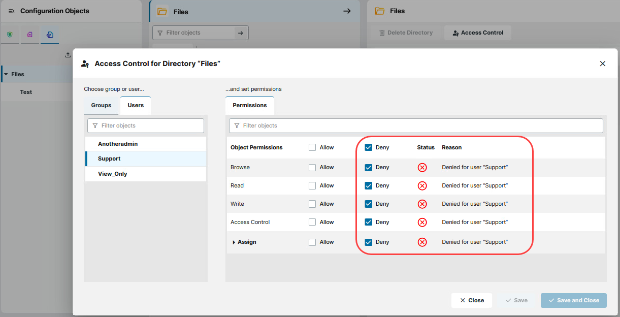Expand the Assign permission row

click(x=234, y=242)
